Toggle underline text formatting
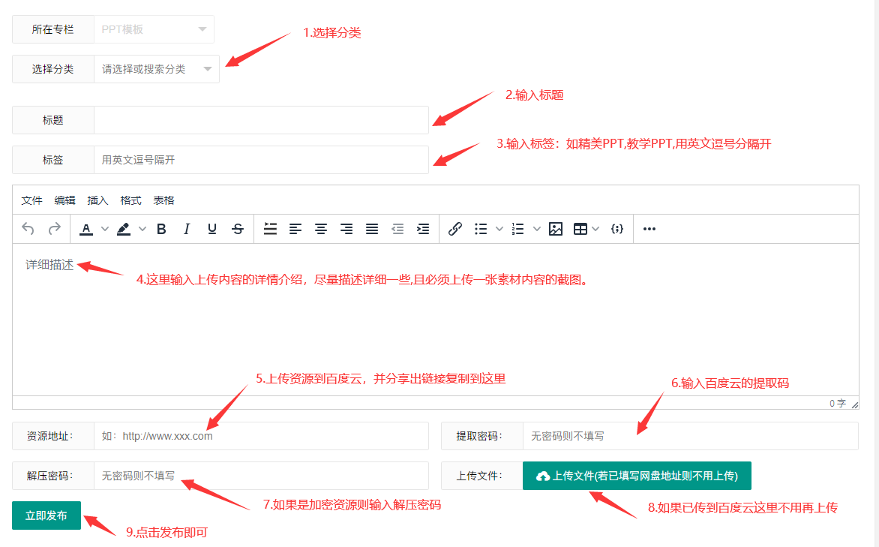Image resolution: width=879 pixels, height=547 pixels. pos(212,230)
